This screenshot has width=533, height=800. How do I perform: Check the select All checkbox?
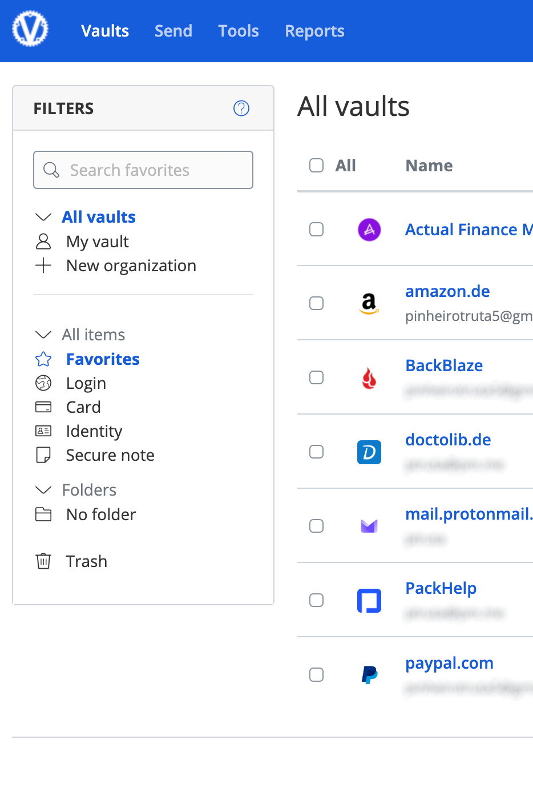click(x=316, y=166)
